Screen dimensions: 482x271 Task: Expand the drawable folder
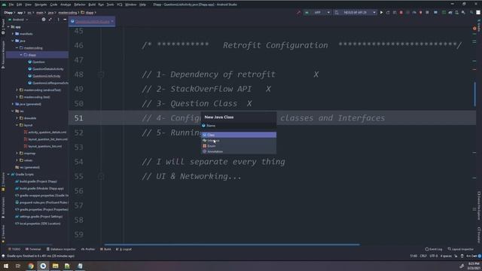coord(17,118)
